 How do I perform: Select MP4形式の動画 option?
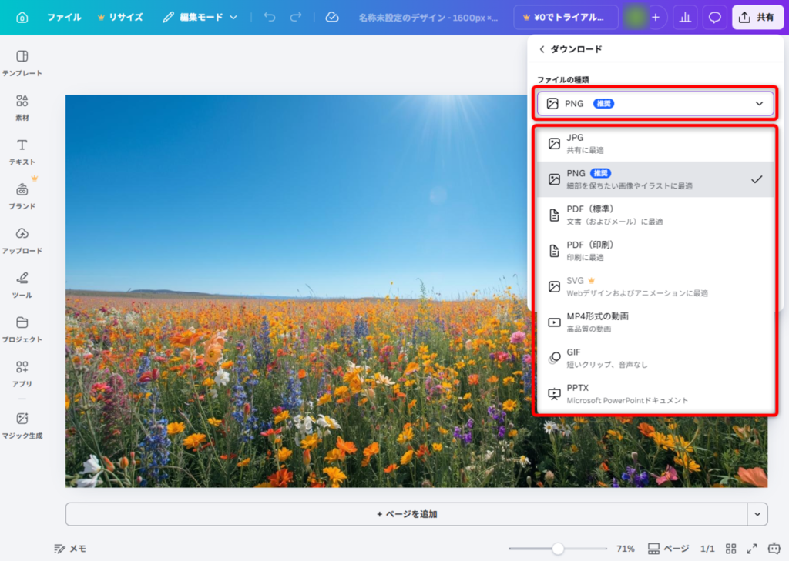(655, 322)
